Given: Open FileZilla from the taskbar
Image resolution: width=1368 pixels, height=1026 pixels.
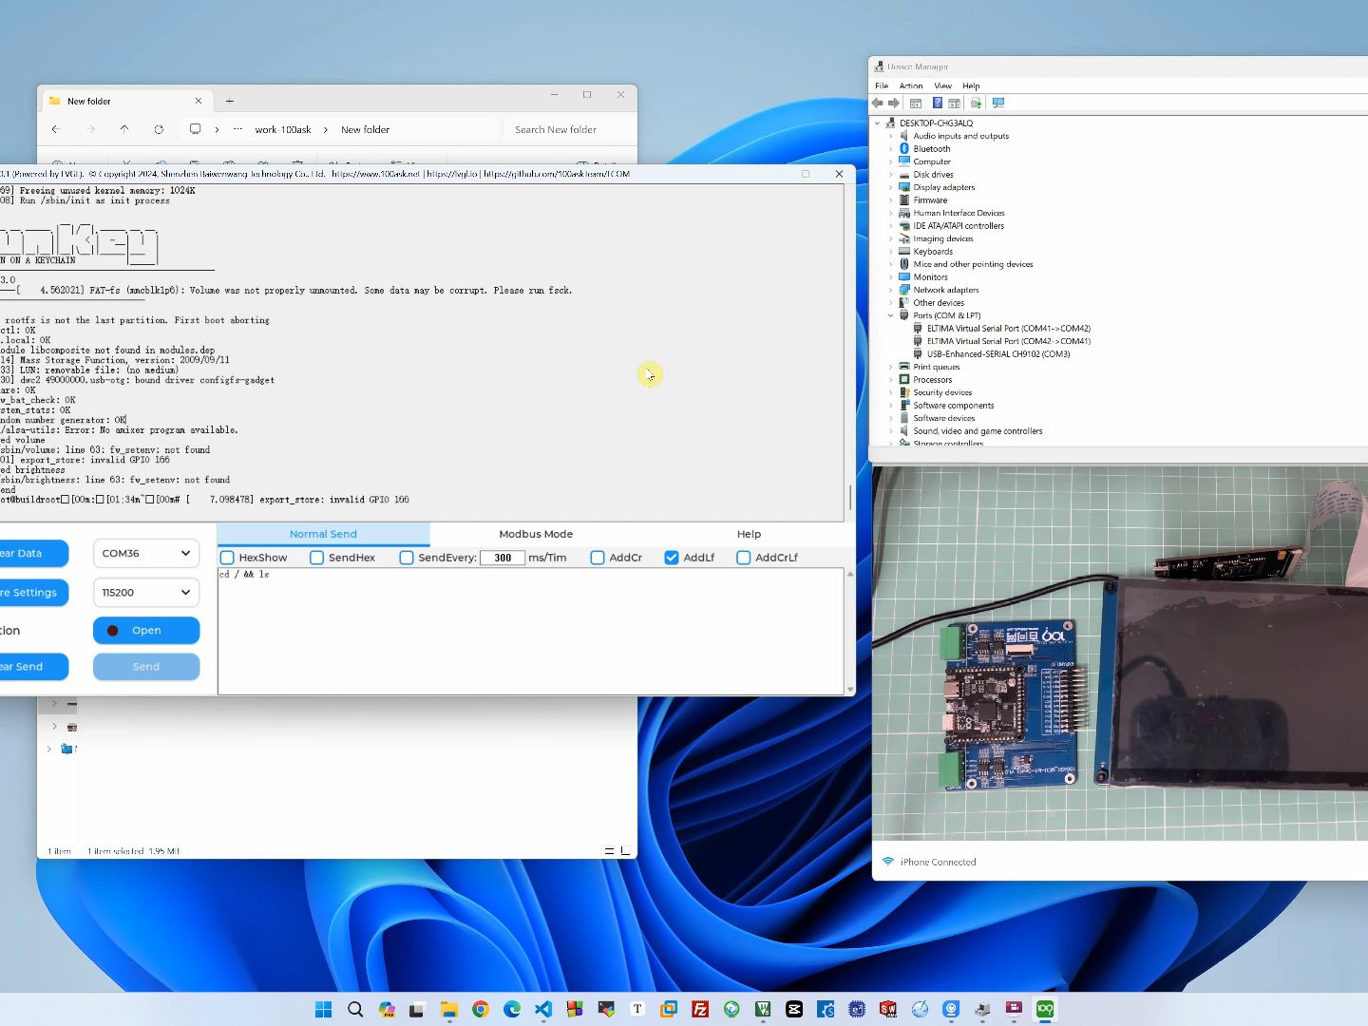Looking at the screenshot, I should (700, 1009).
